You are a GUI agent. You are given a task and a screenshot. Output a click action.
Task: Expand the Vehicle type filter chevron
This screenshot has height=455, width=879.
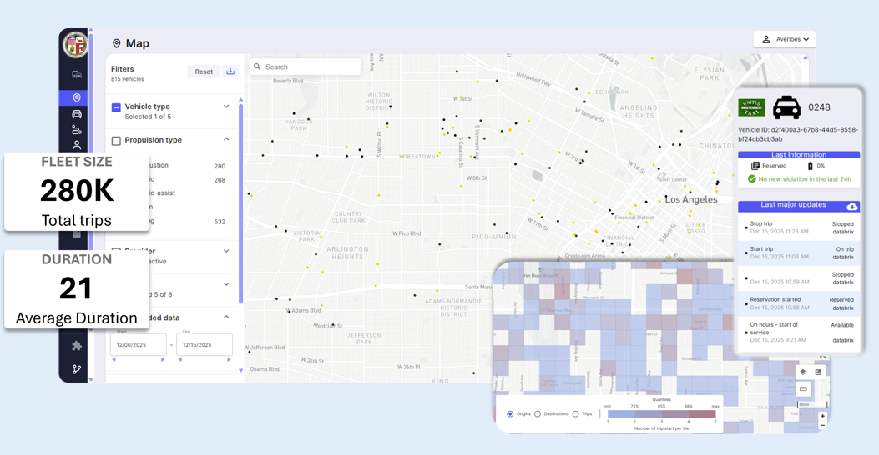[x=226, y=107]
